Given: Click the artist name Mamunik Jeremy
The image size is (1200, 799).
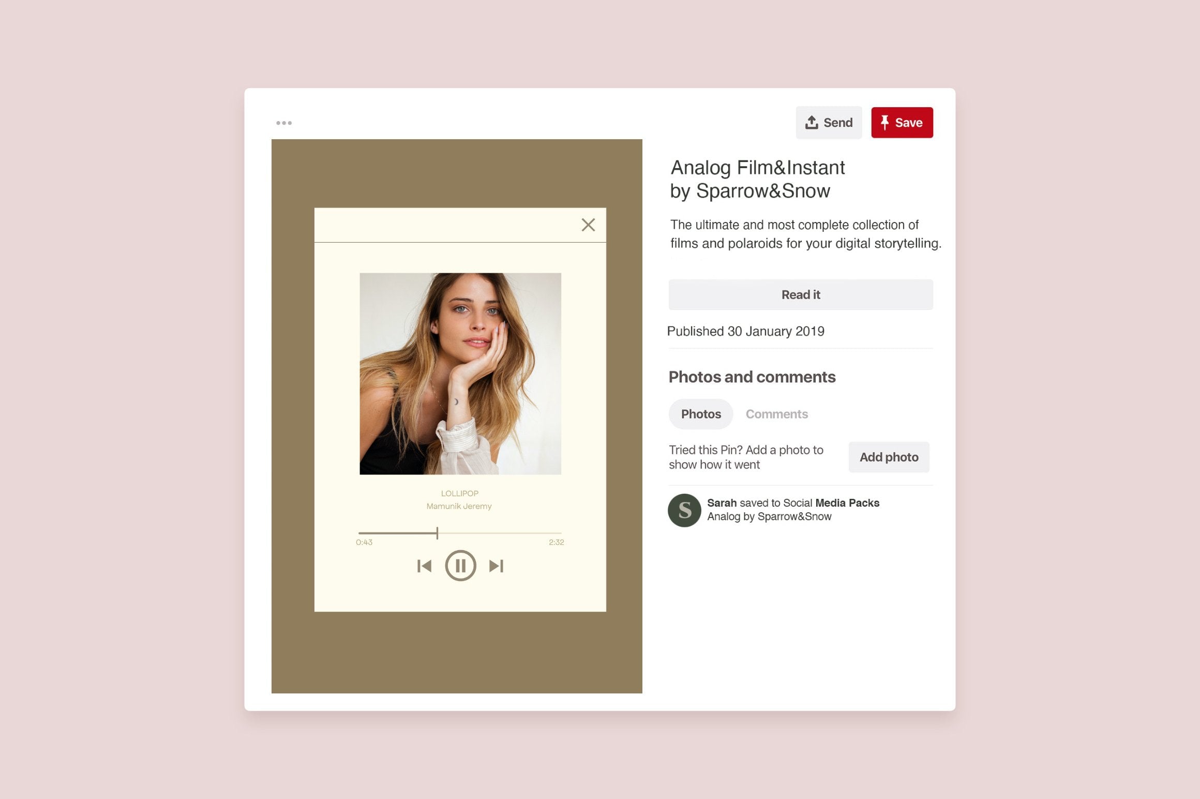Looking at the screenshot, I should [459, 506].
